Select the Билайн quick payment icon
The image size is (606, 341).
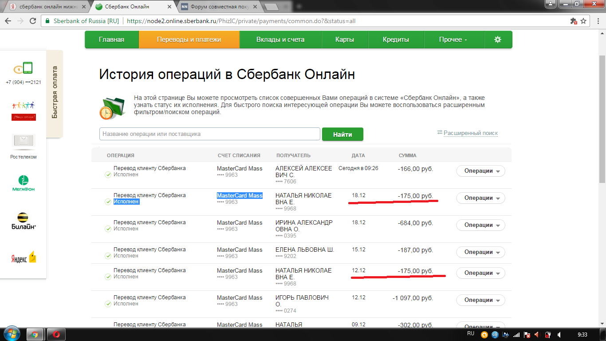(24, 221)
